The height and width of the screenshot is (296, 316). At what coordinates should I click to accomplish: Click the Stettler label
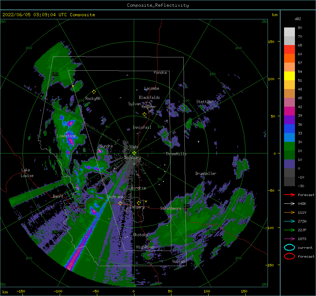pyautogui.click(x=204, y=102)
